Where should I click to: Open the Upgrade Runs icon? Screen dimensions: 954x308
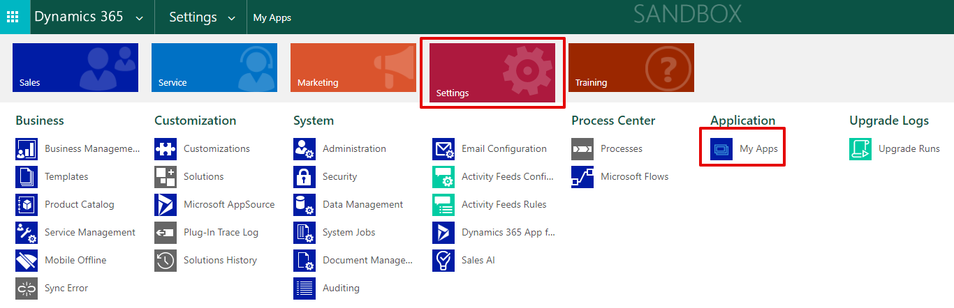[860, 149]
